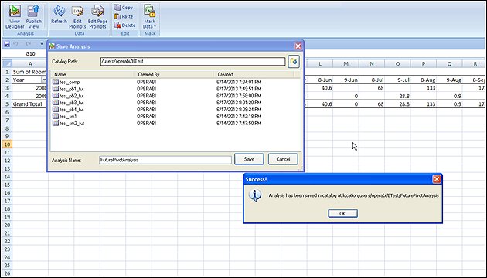Click Save in the Save Analysis dialog

(x=249, y=159)
